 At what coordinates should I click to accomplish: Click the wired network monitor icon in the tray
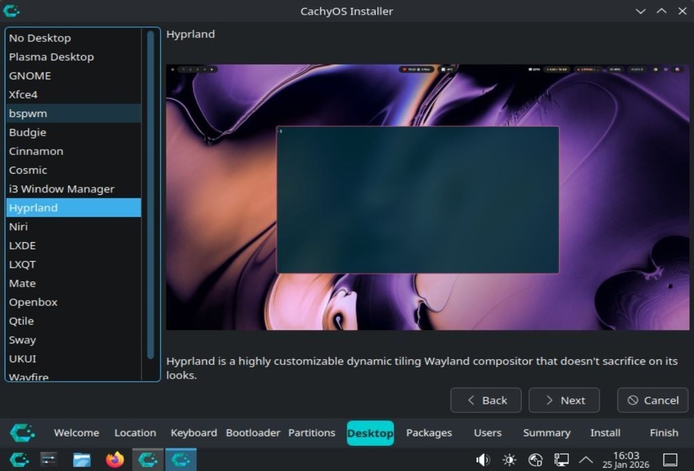pyautogui.click(x=561, y=459)
